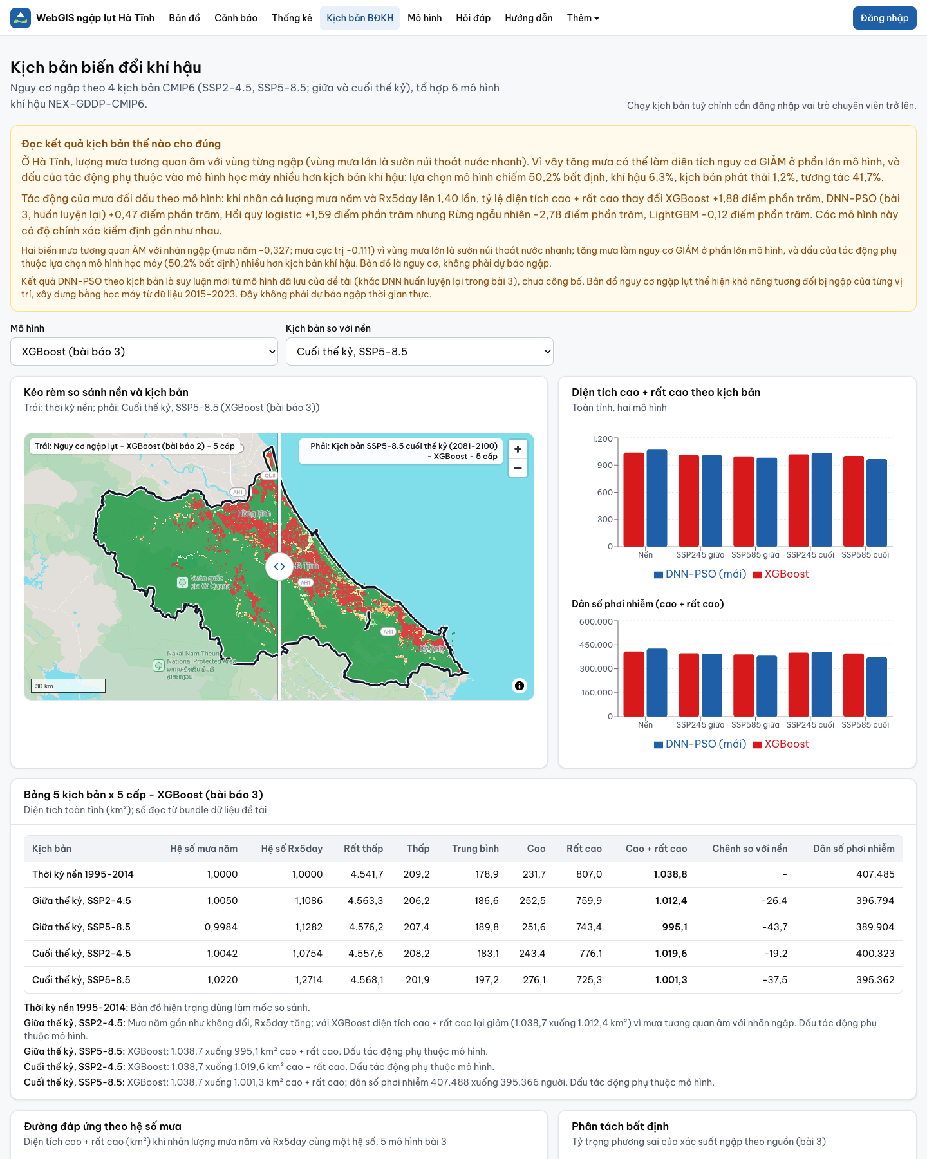
Task: Click the difference value -43,7
Action: 774,927
